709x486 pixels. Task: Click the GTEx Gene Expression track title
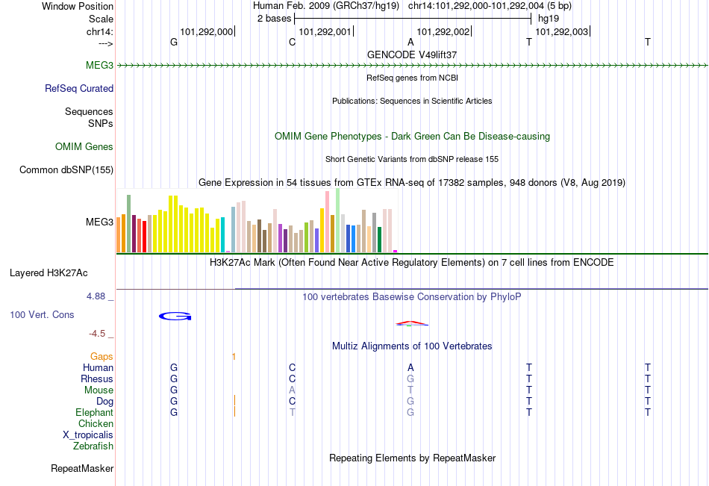point(412,182)
